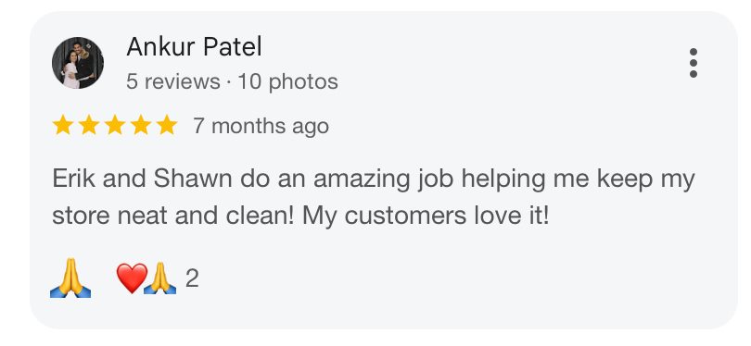Open the three-dot more options menu

click(693, 63)
